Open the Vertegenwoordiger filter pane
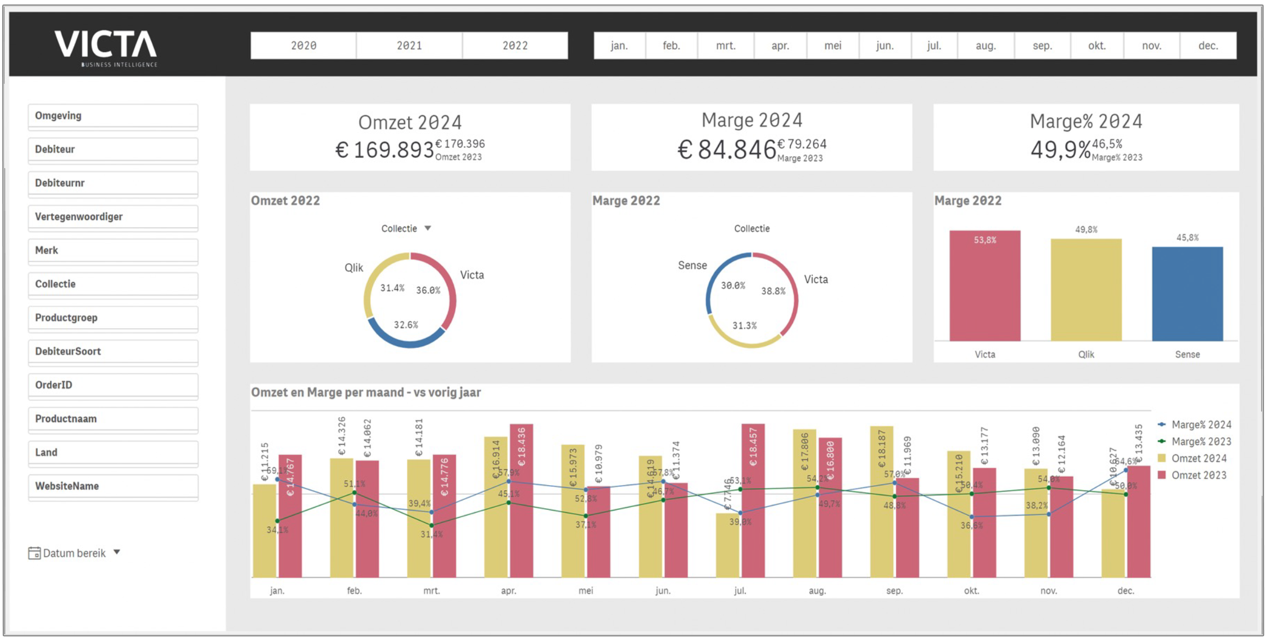The width and height of the screenshot is (1268, 642). tap(113, 218)
